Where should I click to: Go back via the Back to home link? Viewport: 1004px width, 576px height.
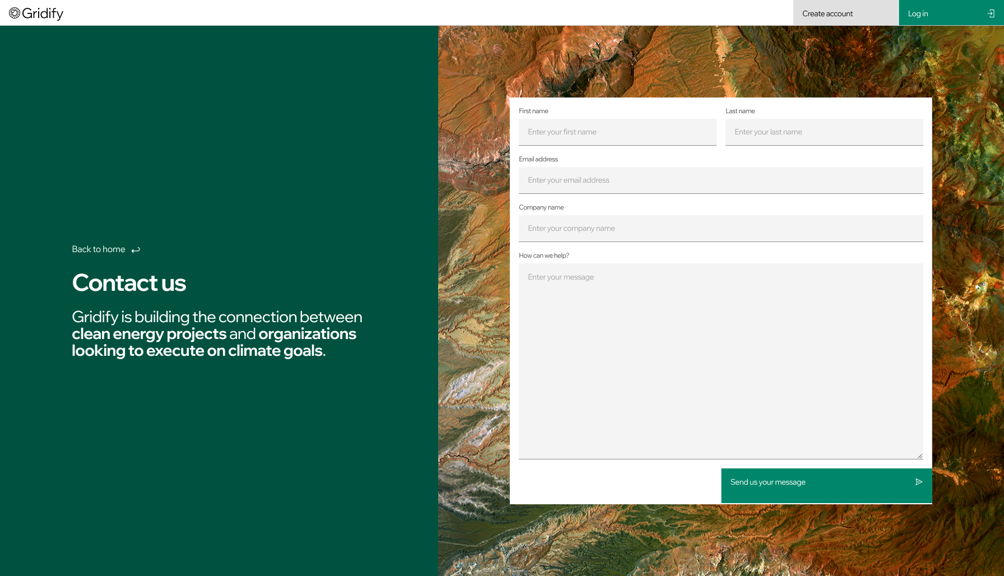106,249
